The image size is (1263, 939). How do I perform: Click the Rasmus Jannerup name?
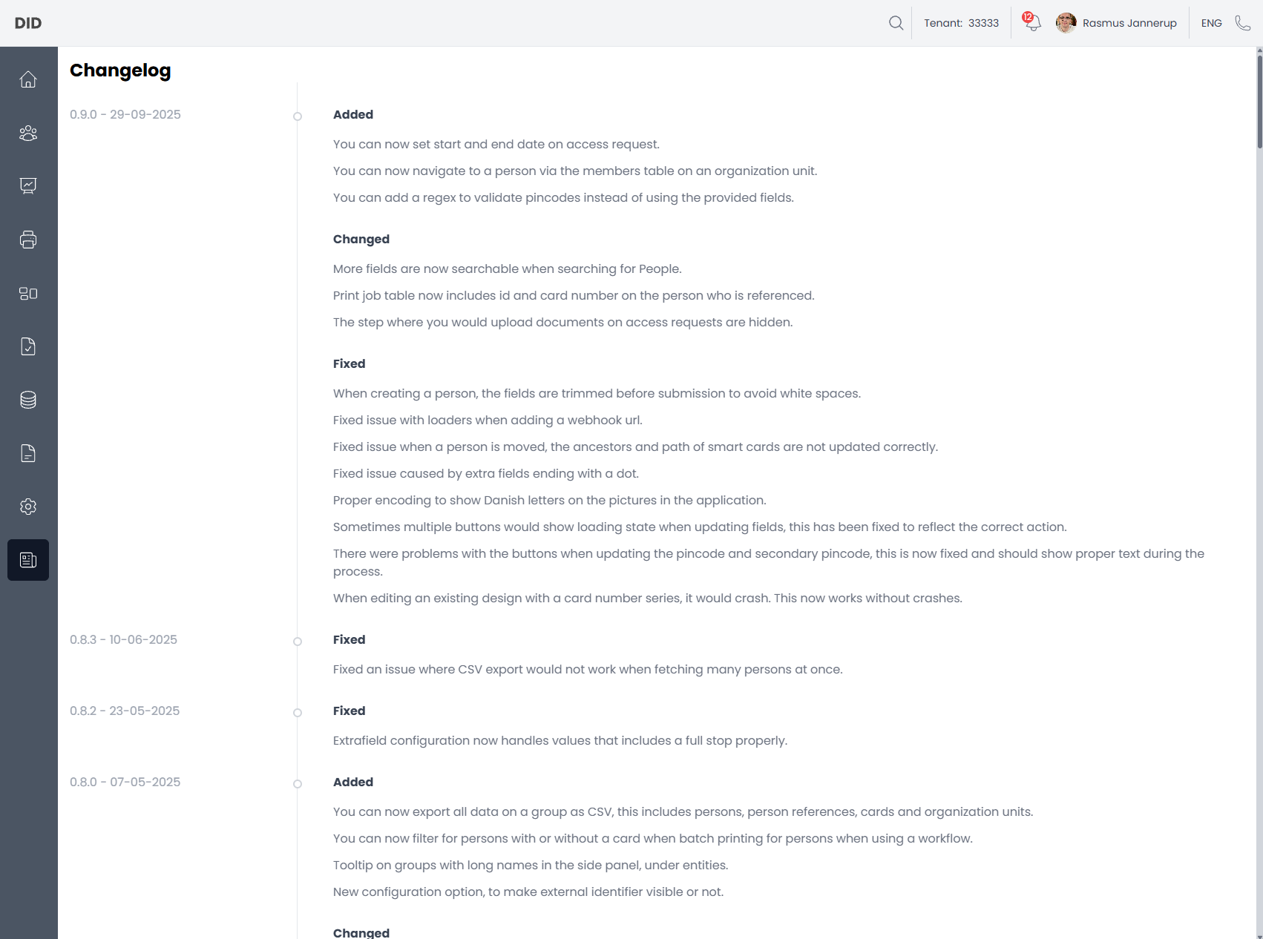click(1129, 23)
